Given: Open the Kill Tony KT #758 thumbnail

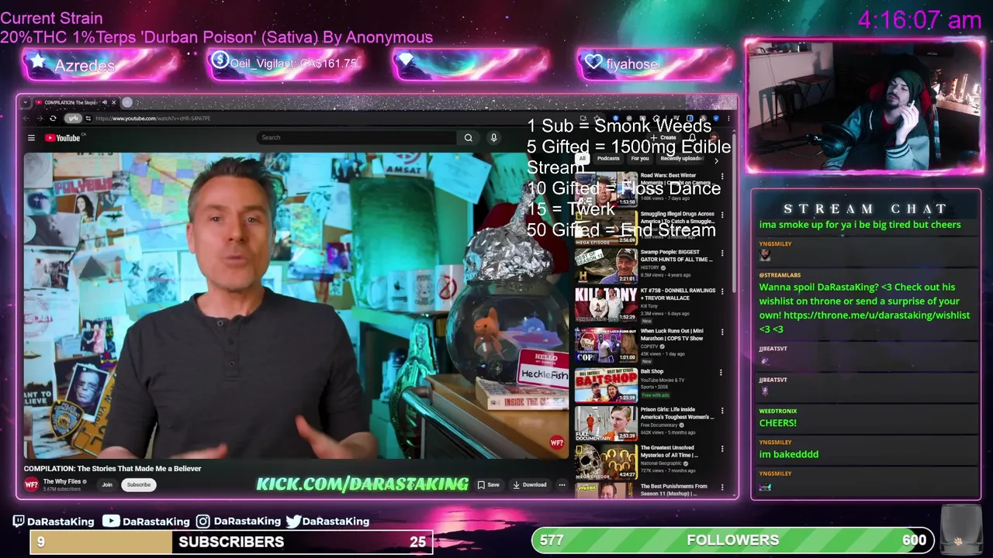Looking at the screenshot, I should point(606,304).
